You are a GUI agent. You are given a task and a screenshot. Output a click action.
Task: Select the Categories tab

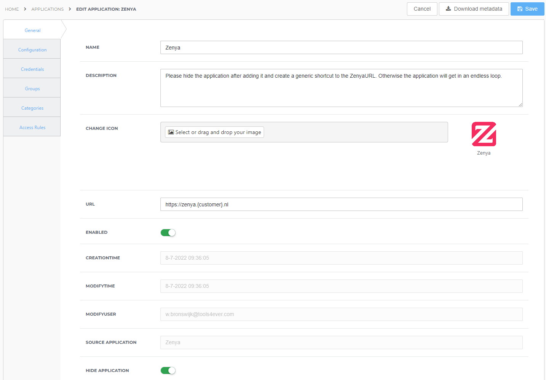pyautogui.click(x=32, y=108)
